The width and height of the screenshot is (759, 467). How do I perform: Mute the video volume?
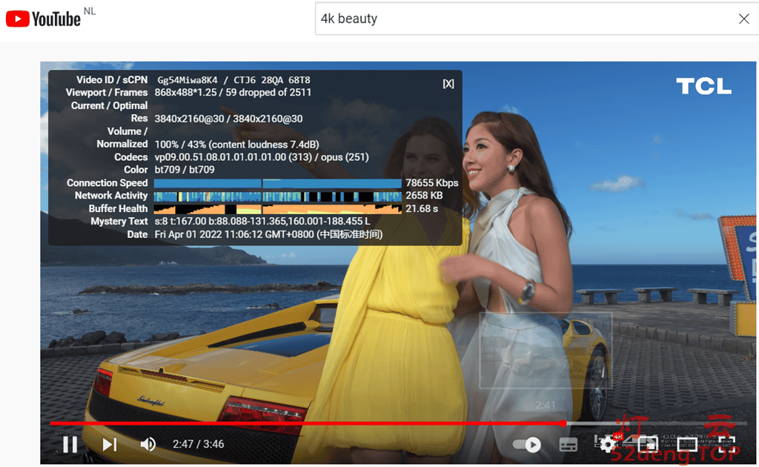point(148,444)
